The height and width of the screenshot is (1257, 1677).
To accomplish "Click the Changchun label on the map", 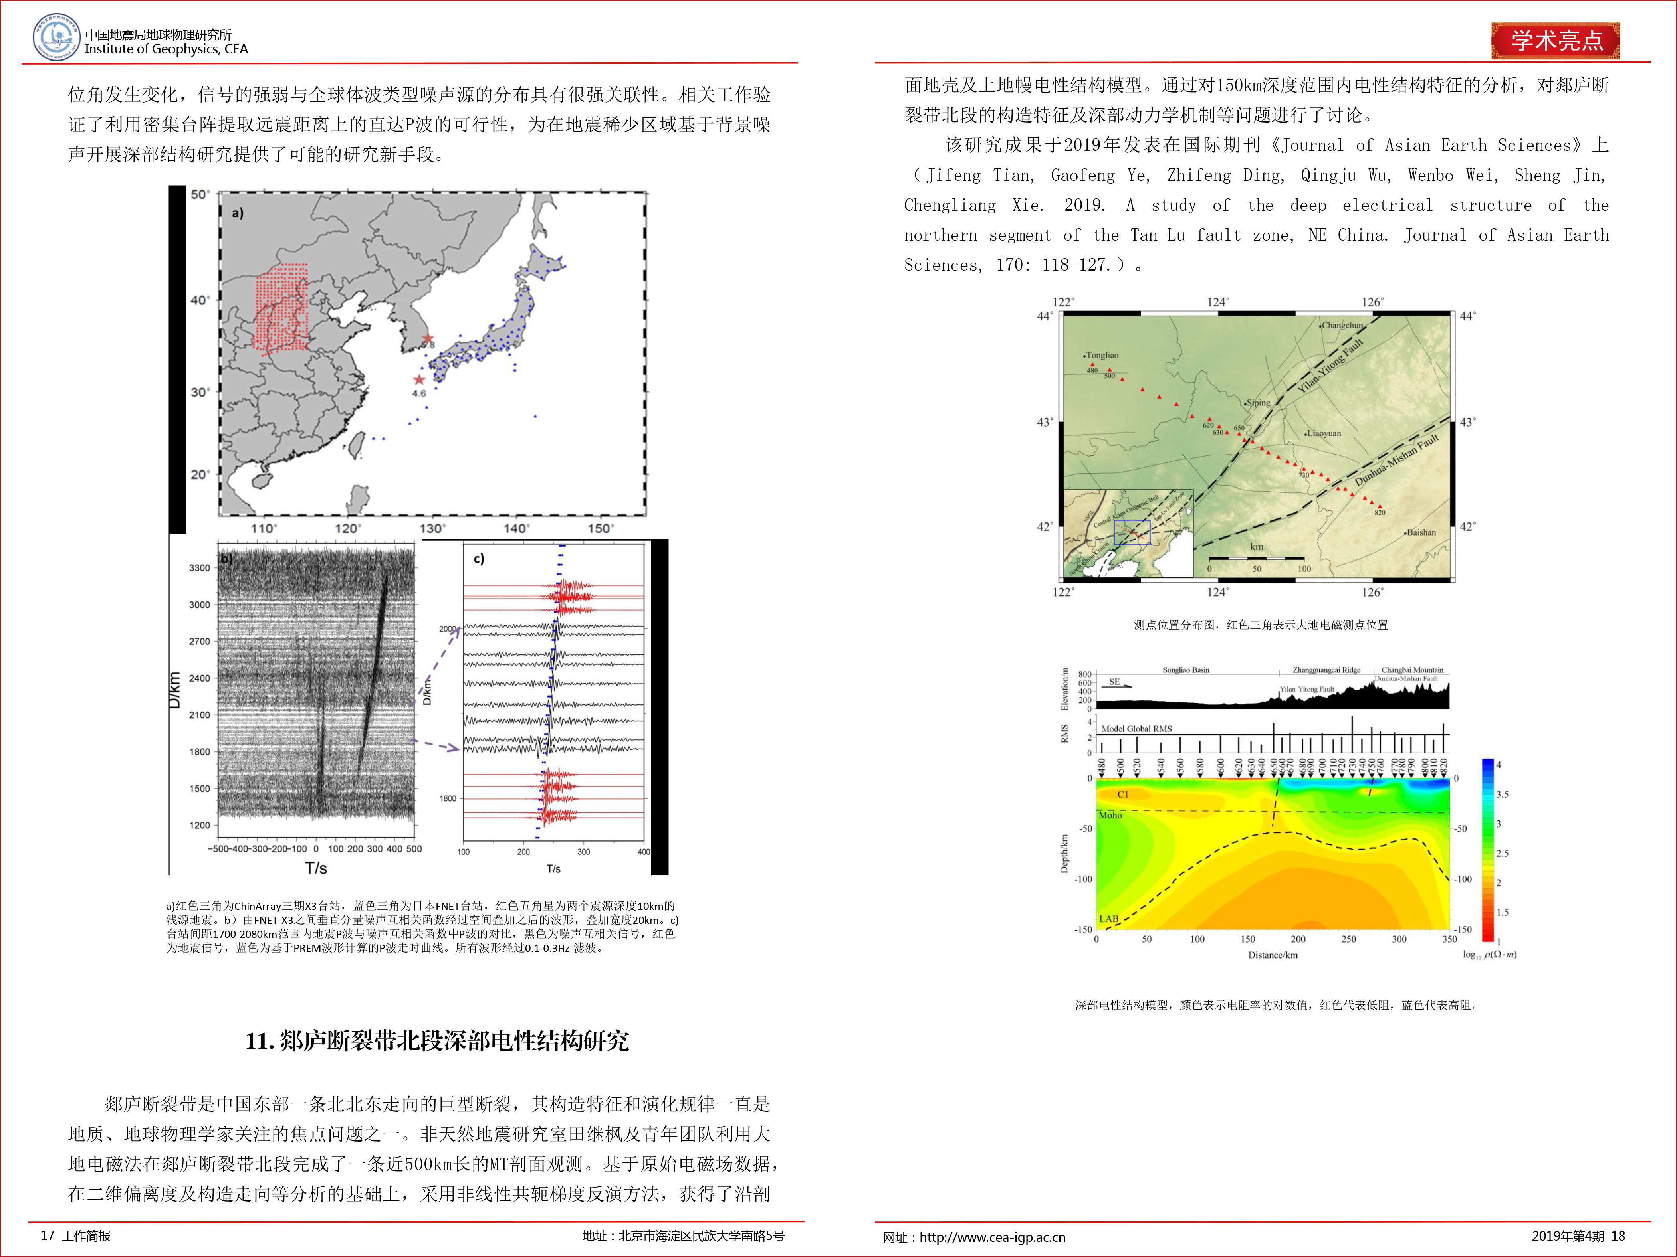I will point(1343,325).
